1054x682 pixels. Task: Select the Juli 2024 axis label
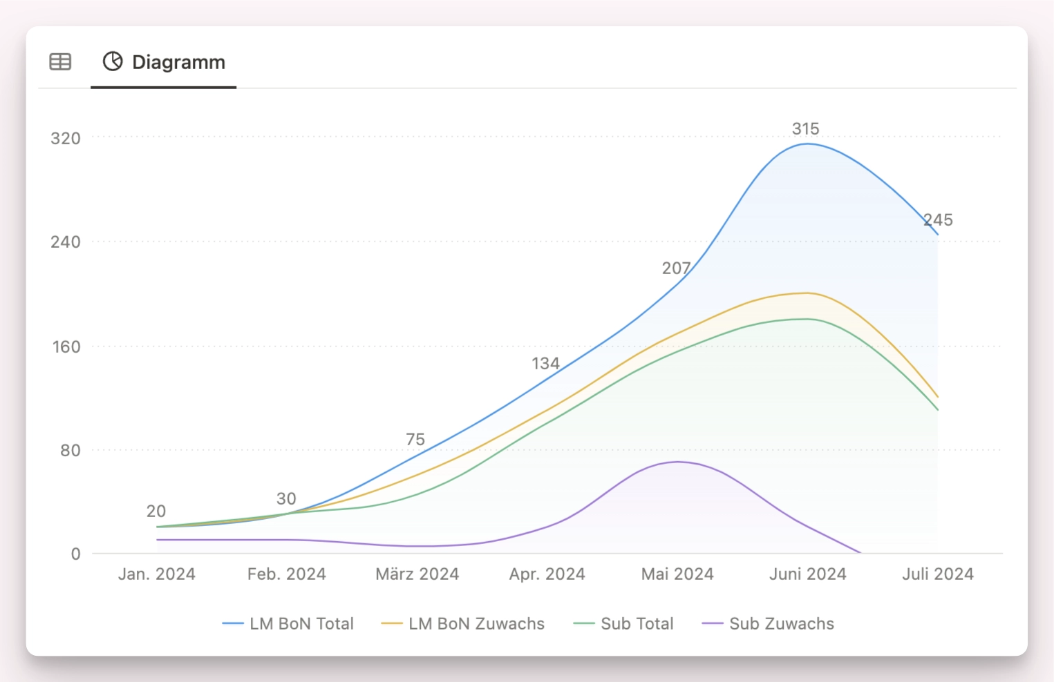(938, 574)
